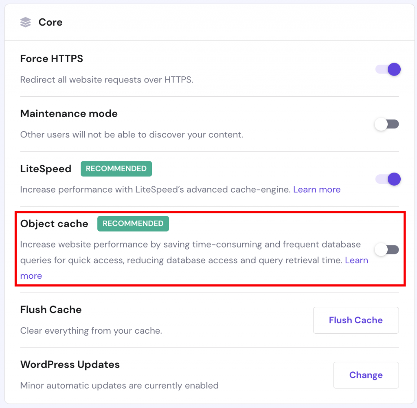417x408 pixels.
Task: Click the LiteSpeed RECOMMENDED badge
Action: 116,169
